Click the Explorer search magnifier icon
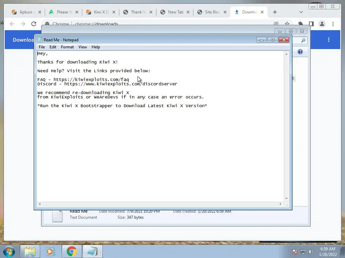This screenshot has width=345, height=258. (x=303, y=40)
